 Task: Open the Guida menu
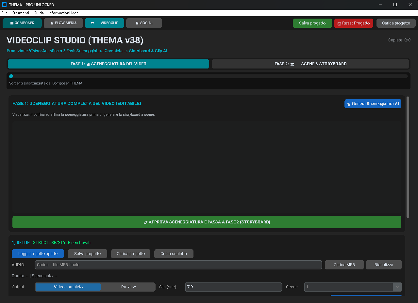coord(39,13)
